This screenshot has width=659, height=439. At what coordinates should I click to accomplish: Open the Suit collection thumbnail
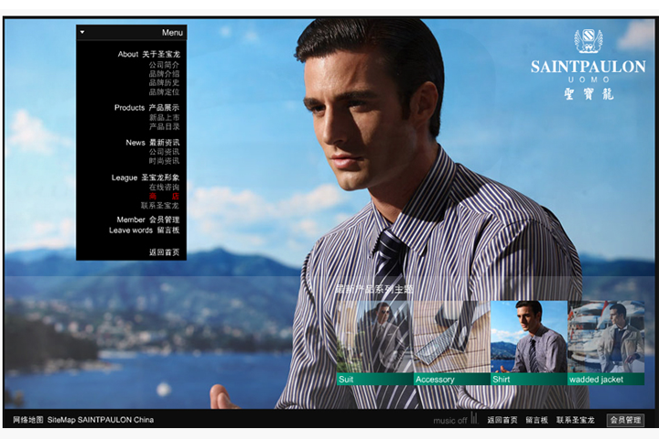point(373,343)
